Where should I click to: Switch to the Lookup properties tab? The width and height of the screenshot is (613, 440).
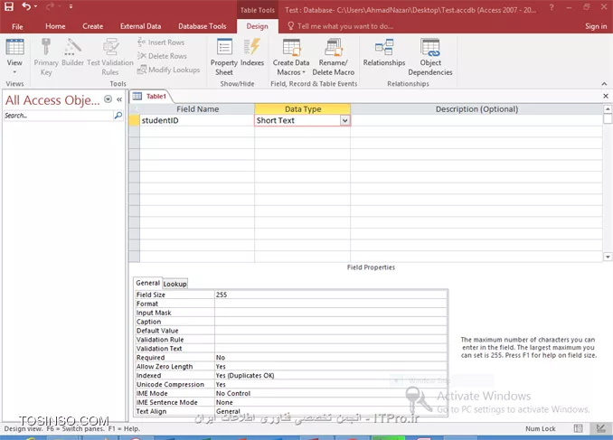point(174,284)
